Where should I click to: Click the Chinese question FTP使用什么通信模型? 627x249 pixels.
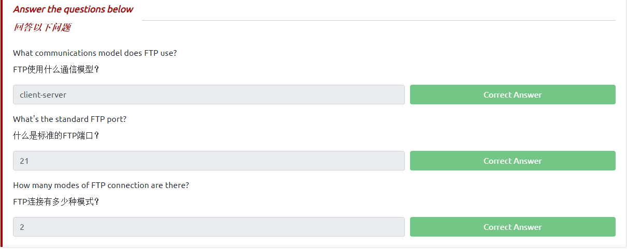pyautogui.click(x=56, y=69)
